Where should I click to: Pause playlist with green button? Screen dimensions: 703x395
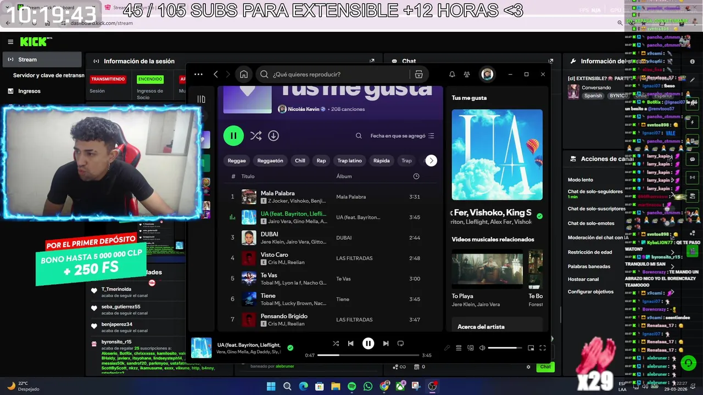233,136
